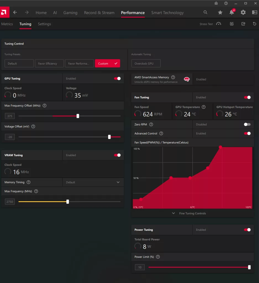Image resolution: width=259 pixels, height=283 pixels.
Task: Click the Power Limit value box 10
Action: point(140,267)
